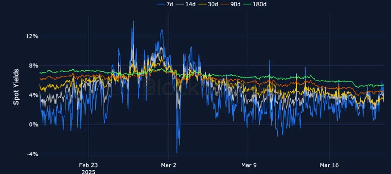Click the Feb 23 x-axis date label
The image size is (391, 174).
click(88, 165)
